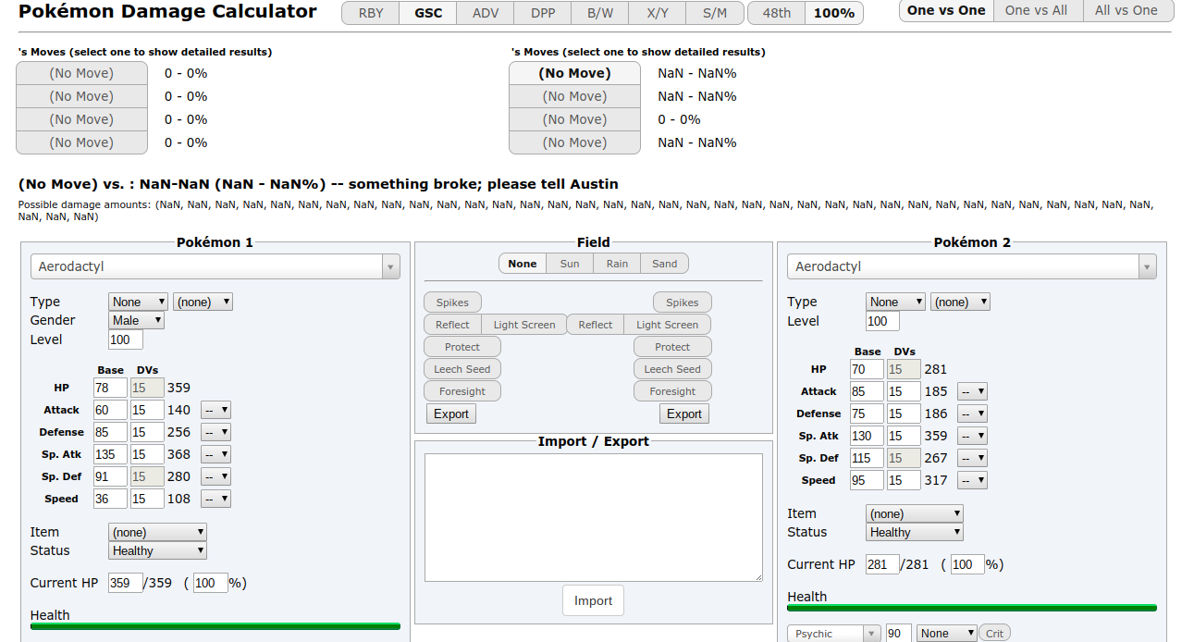Click Pokémon 1 Attack DVs field
This screenshot has height=642, width=1194.
(x=147, y=410)
